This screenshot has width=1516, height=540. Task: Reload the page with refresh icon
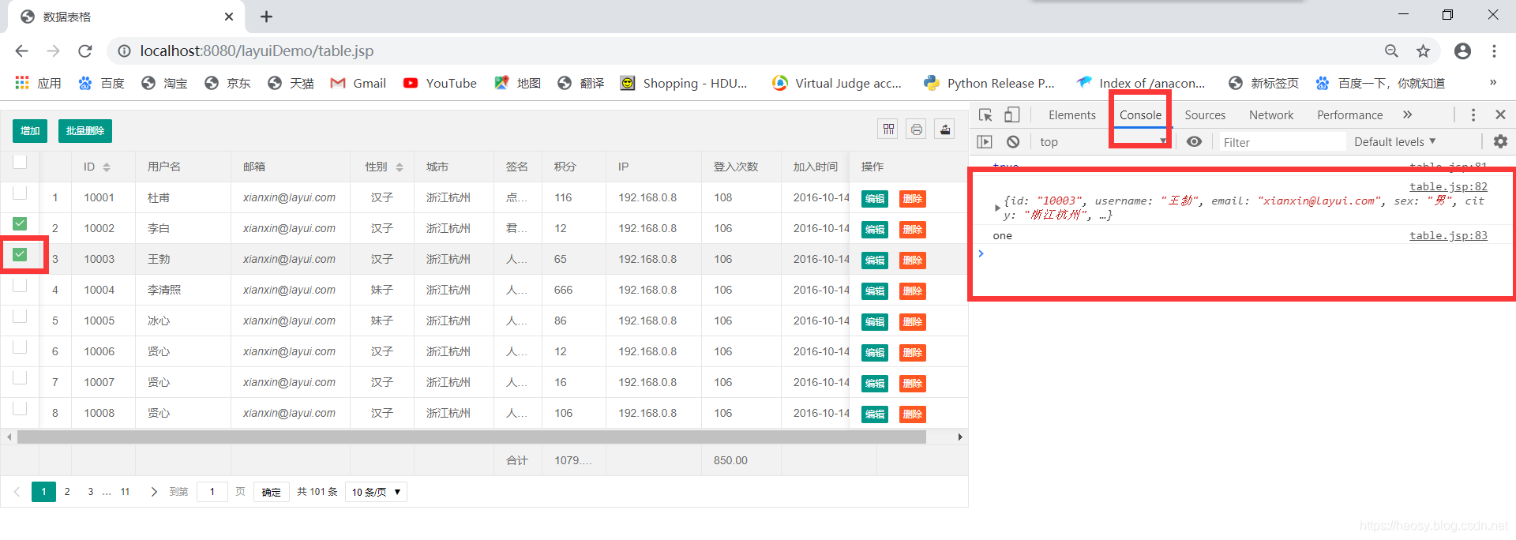[85, 51]
